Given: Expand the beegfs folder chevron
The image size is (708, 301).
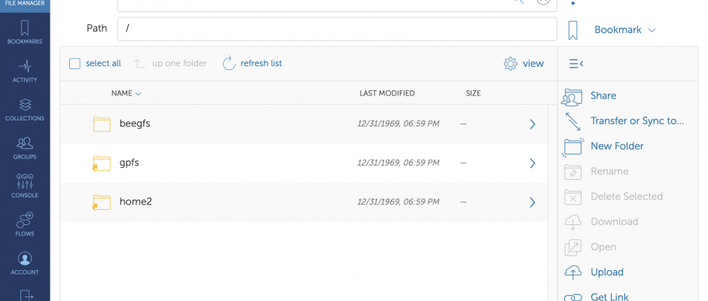Looking at the screenshot, I should pos(533,124).
